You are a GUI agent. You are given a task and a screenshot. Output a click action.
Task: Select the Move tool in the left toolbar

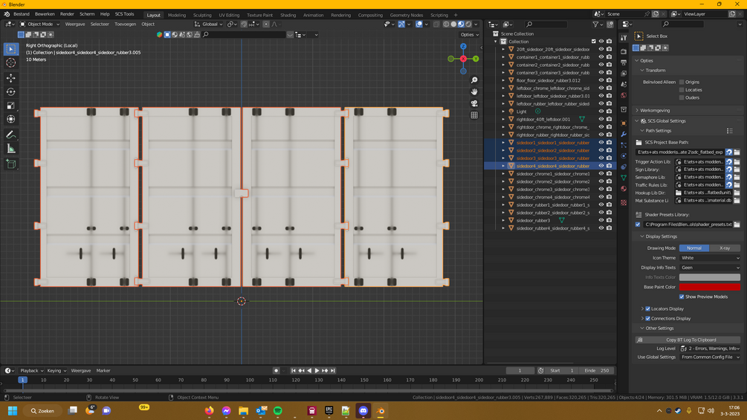pos(11,78)
